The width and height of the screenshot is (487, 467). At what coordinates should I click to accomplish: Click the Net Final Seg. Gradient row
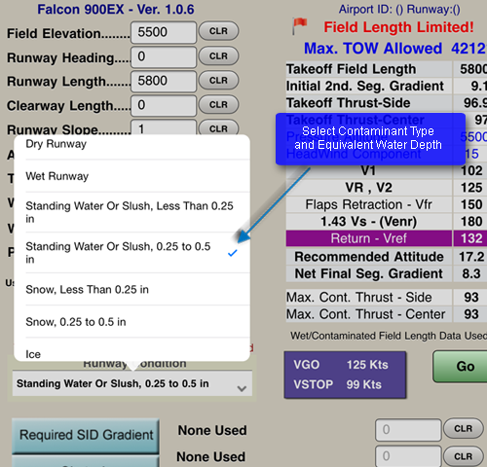coord(387,273)
